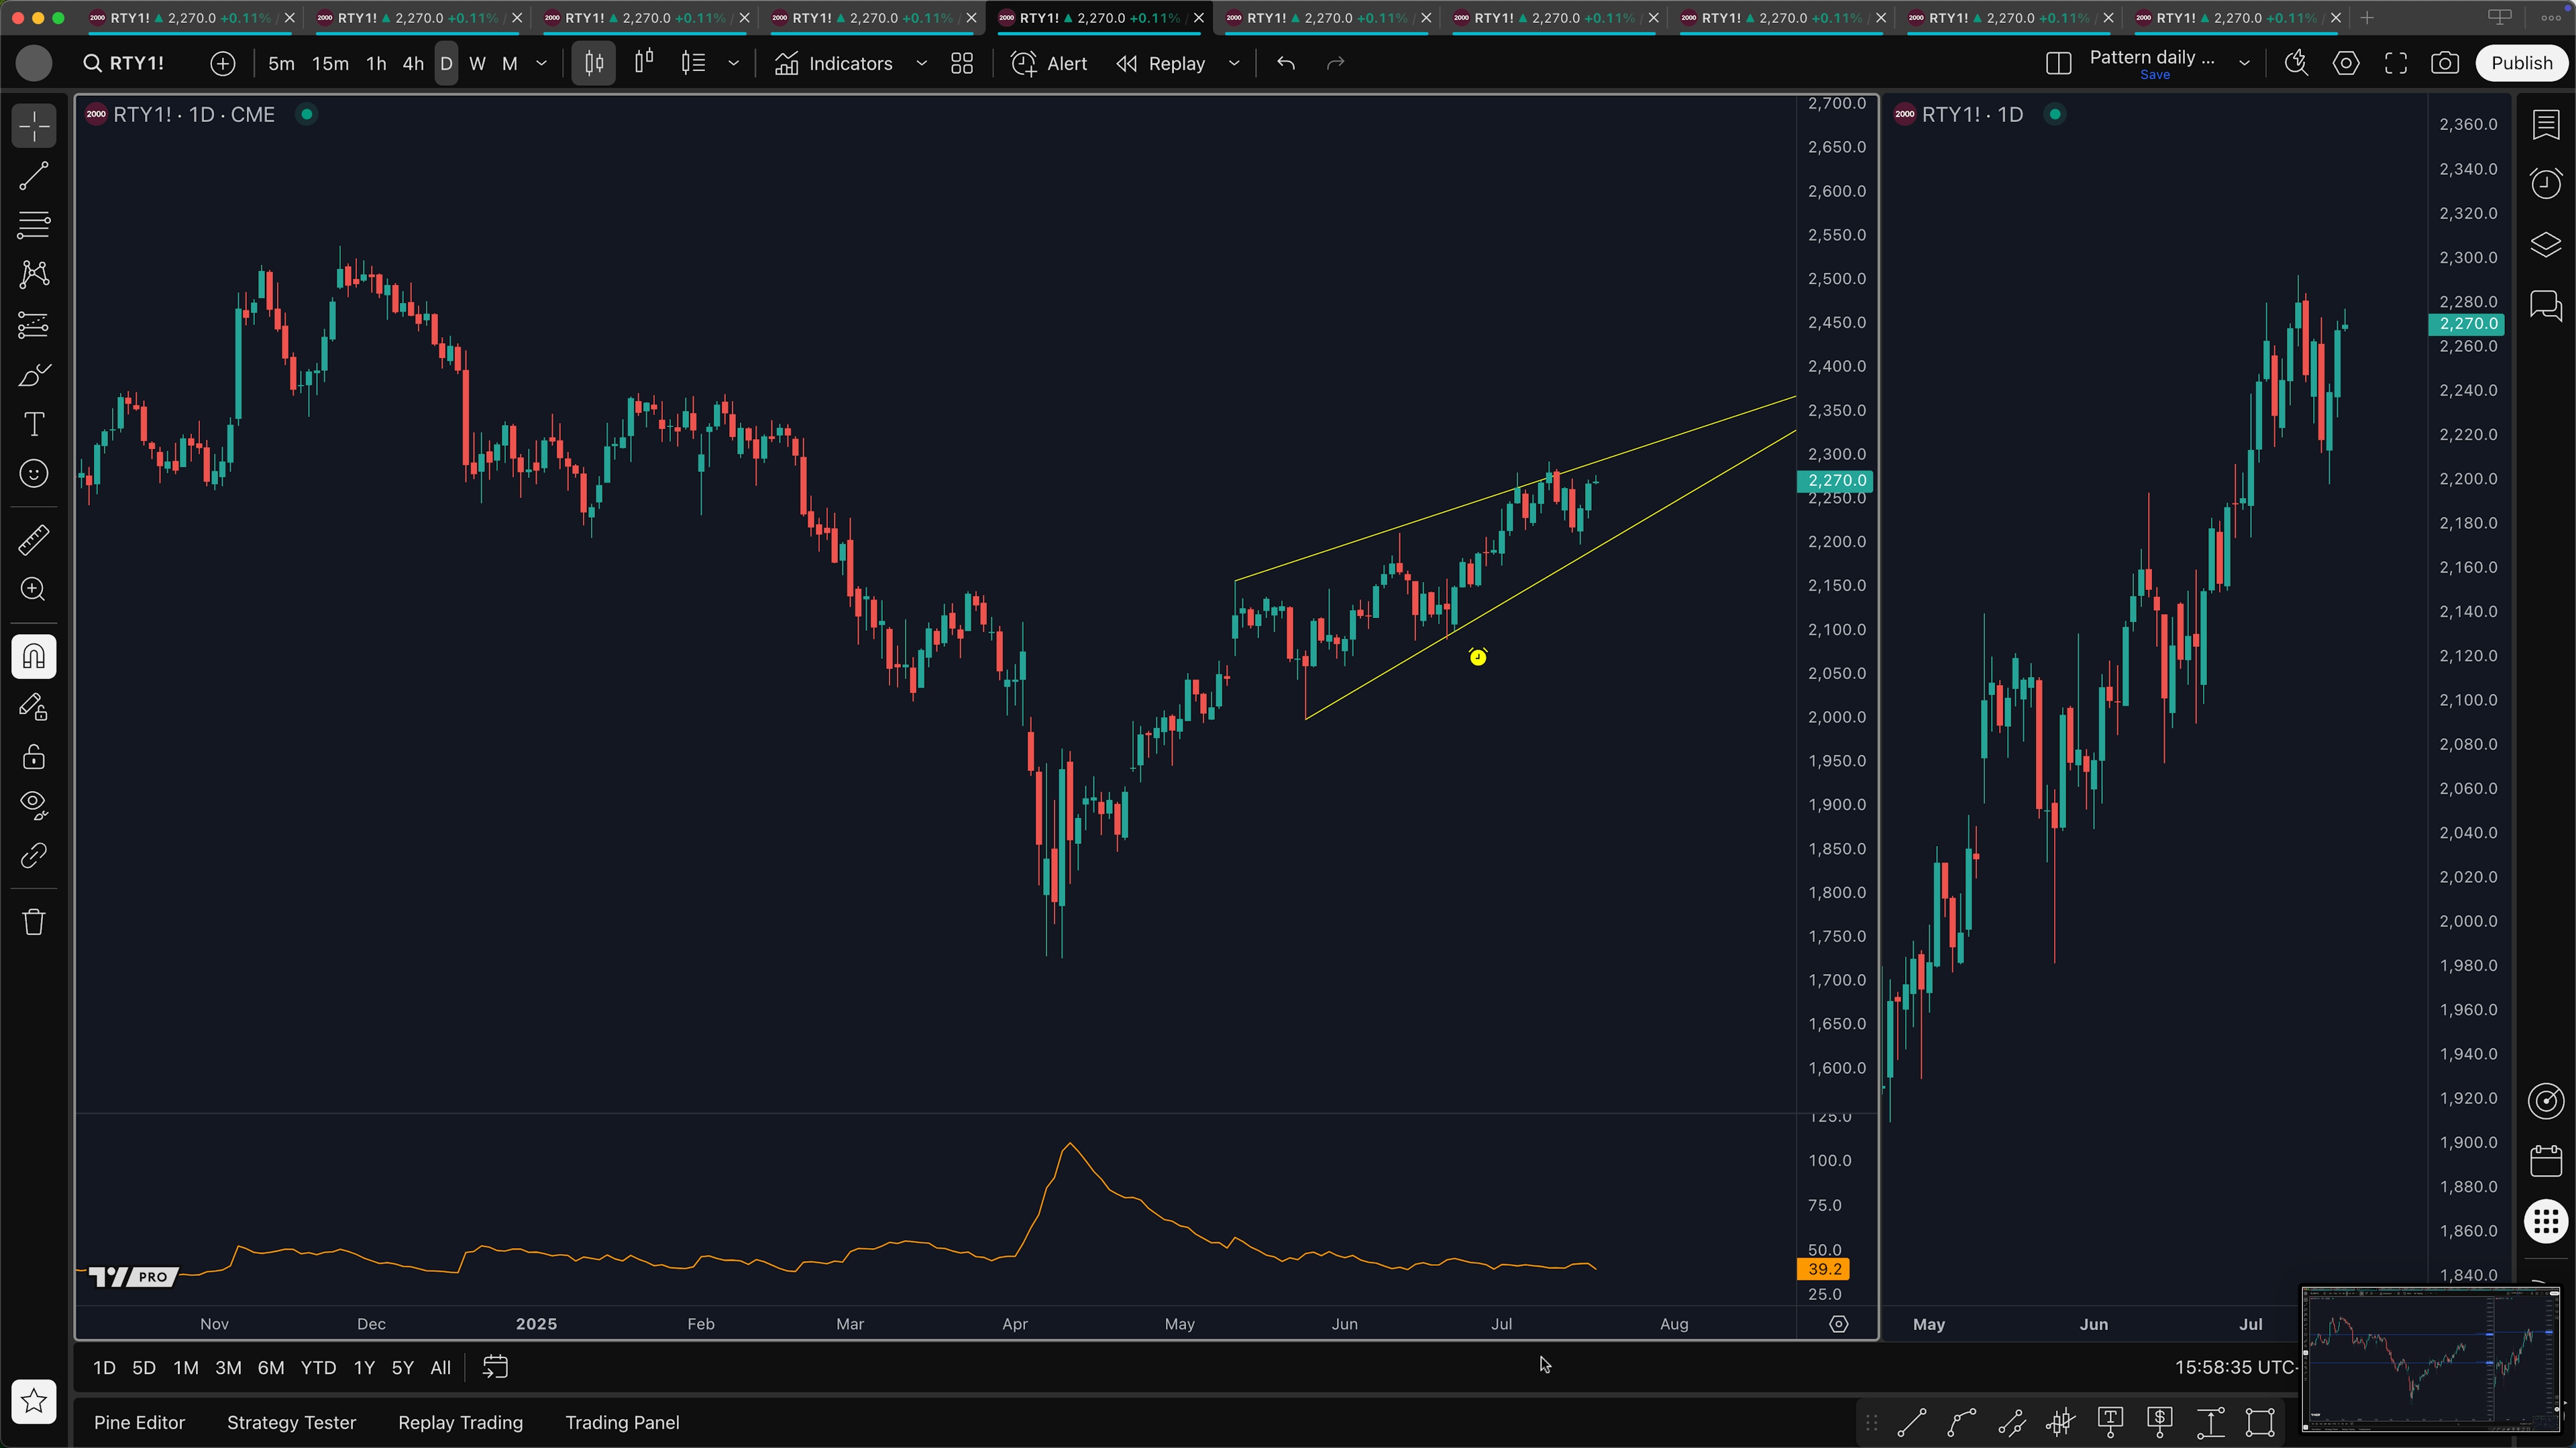Open the Strategy Tester tab
Image resolution: width=2576 pixels, height=1448 pixels.
point(291,1423)
